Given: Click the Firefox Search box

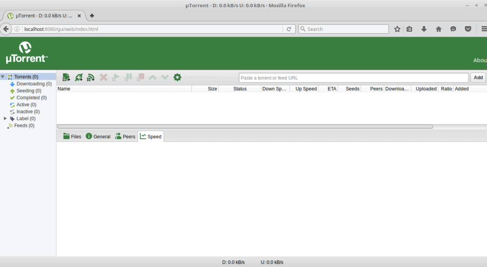Looking at the screenshot, I should 343,29.
